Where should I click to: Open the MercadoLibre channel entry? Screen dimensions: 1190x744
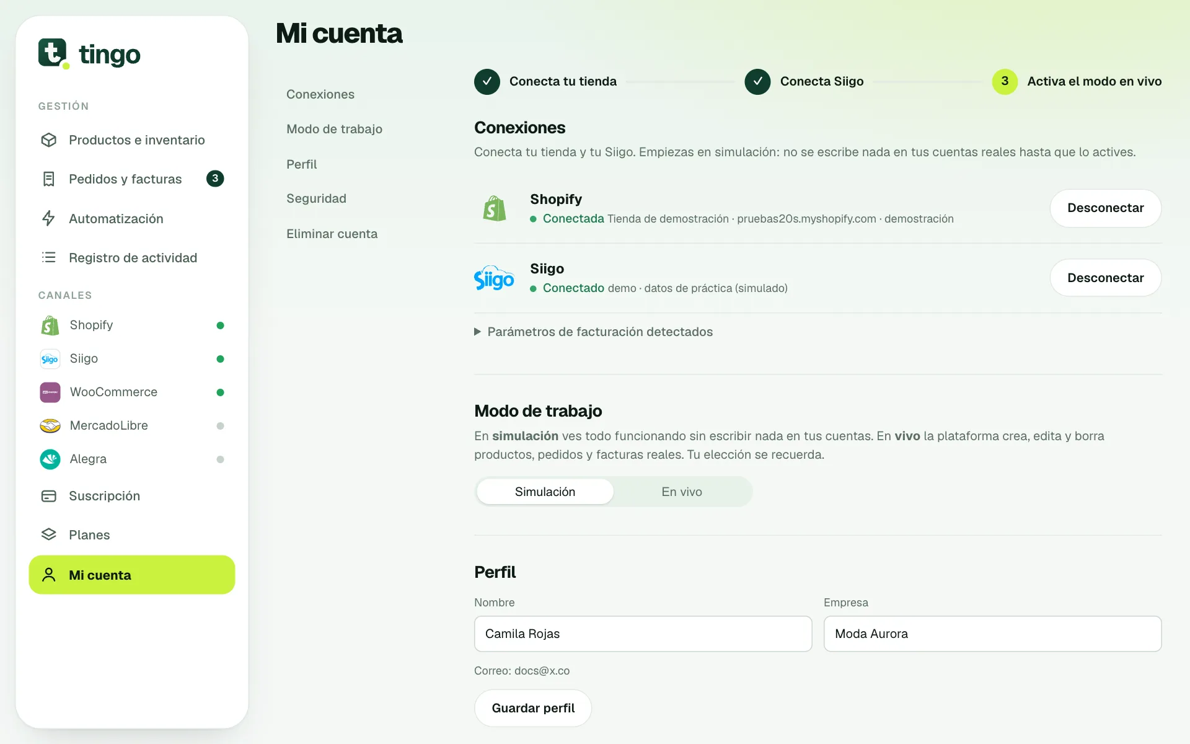pos(131,425)
